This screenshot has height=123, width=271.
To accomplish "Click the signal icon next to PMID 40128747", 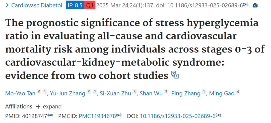I will point(50,115).
